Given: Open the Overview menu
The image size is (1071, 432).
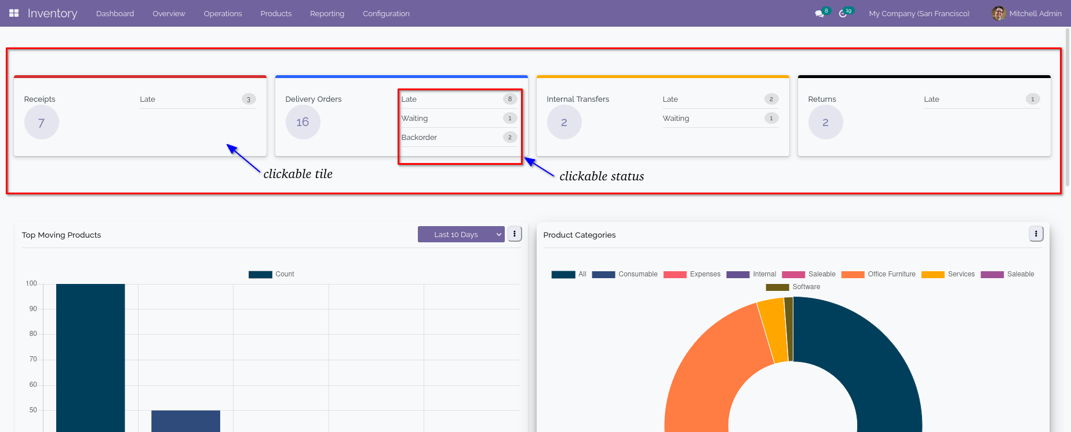Looking at the screenshot, I should pos(169,13).
